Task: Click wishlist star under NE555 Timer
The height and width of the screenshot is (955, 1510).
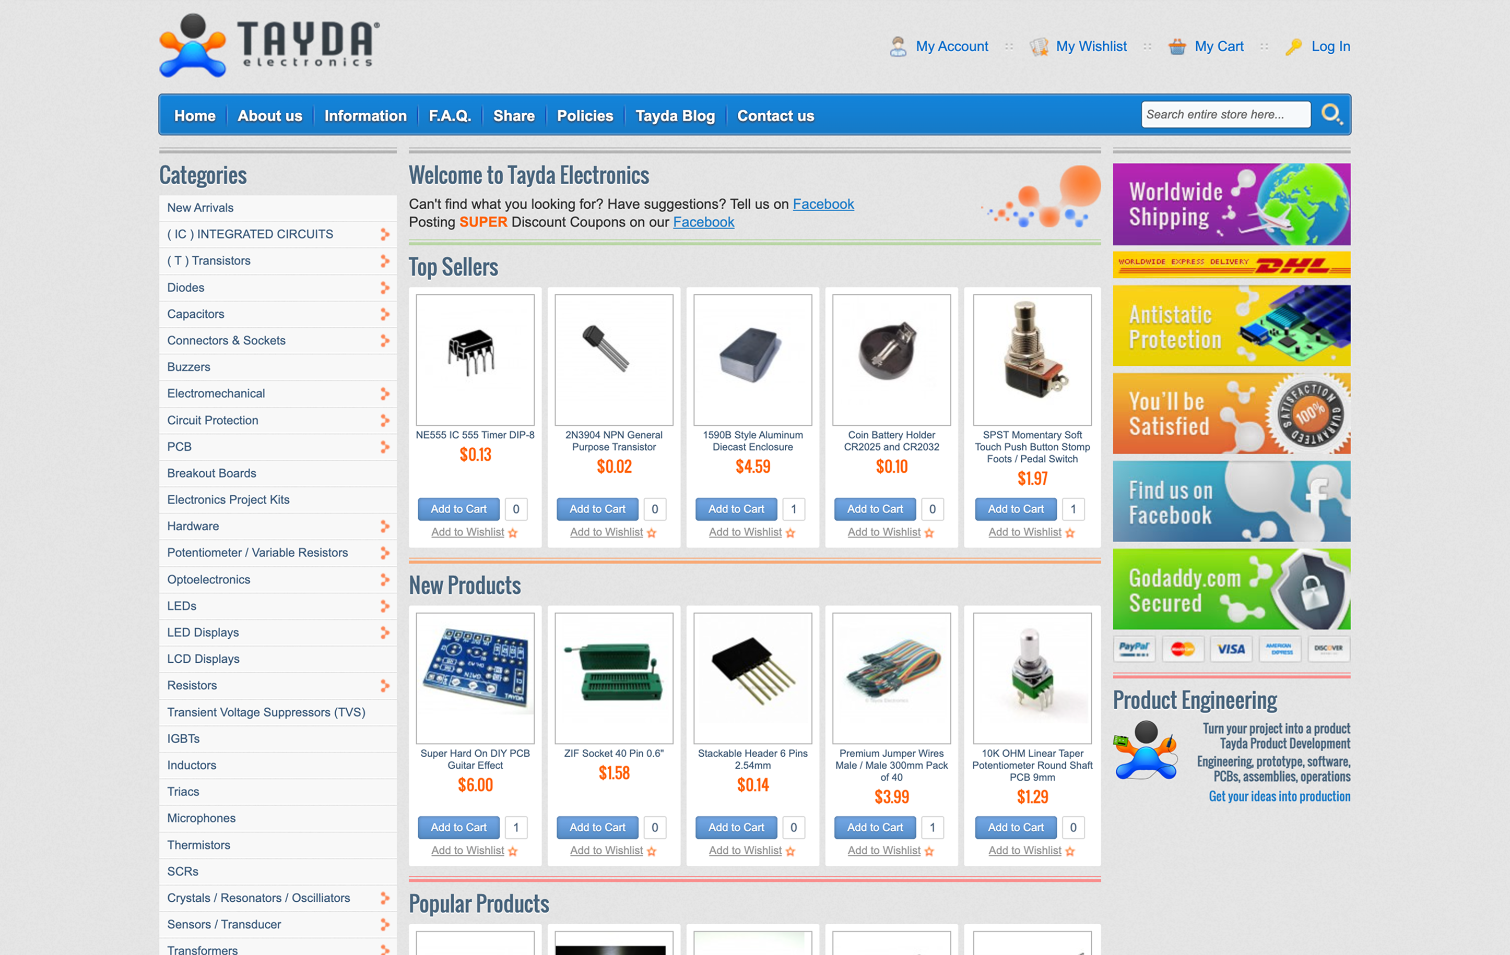Action: (x=513, y=533)
